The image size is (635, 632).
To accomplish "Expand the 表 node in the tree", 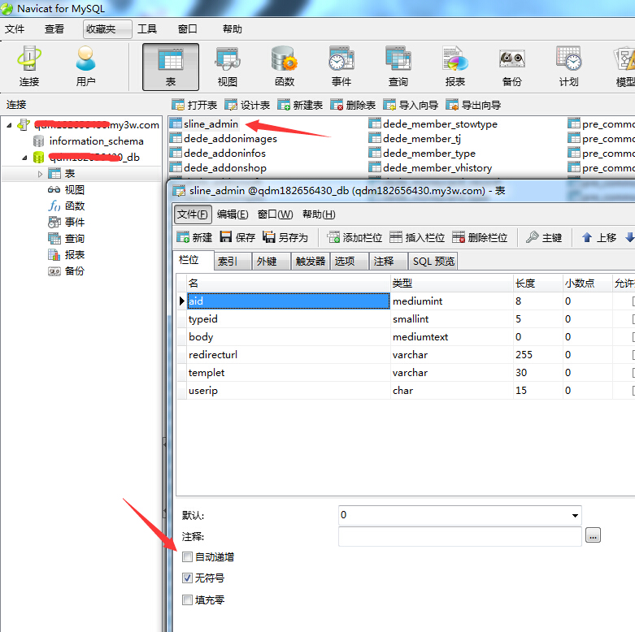I will [40, 174].
